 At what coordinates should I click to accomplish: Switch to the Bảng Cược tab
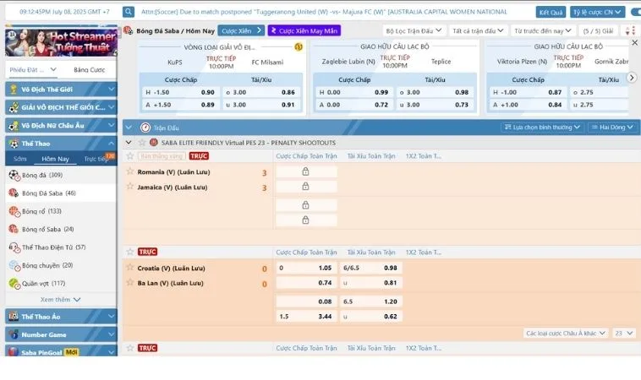[89, 70]
